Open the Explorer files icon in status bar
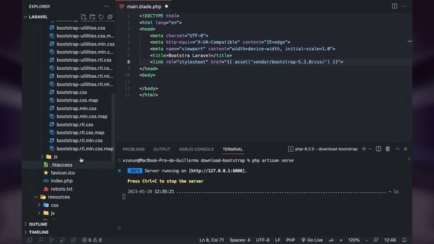434x244 pixels. 30,240
